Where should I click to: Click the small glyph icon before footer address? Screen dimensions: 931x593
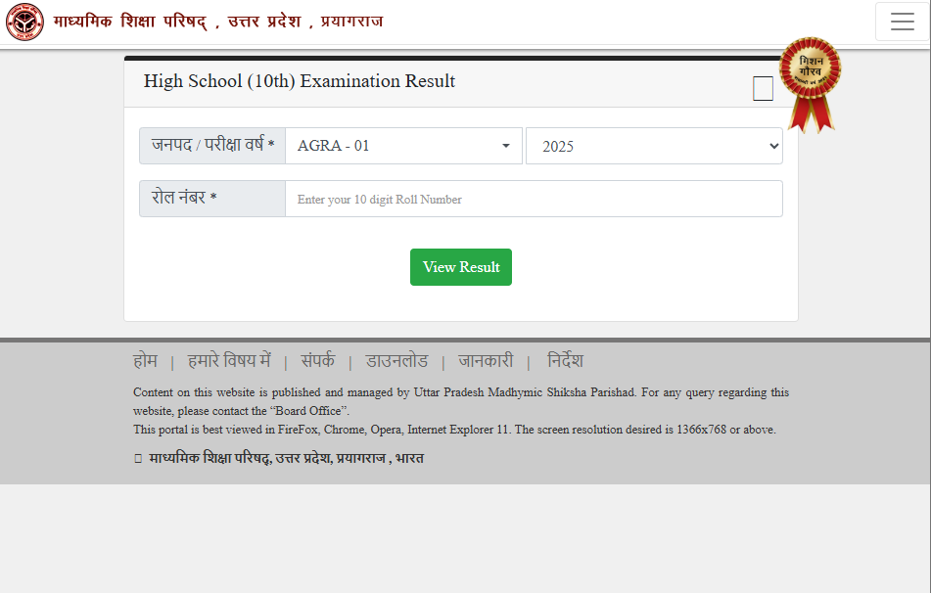coord(138,458)
